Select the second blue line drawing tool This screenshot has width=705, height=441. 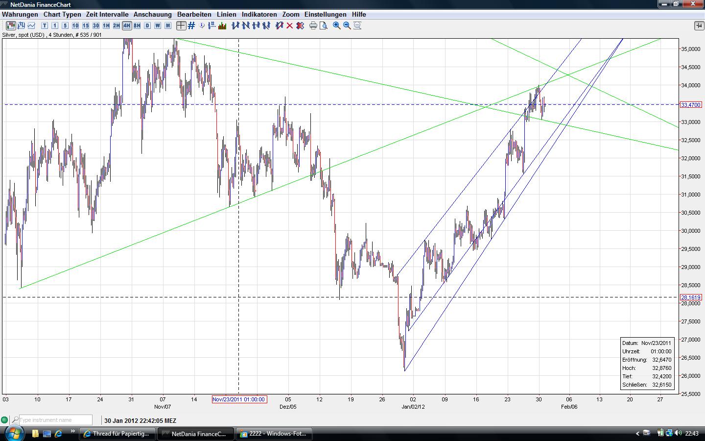(246, 25)
